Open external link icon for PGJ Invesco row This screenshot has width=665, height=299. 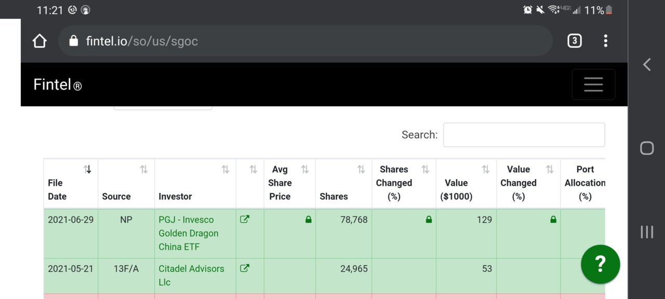244,219
